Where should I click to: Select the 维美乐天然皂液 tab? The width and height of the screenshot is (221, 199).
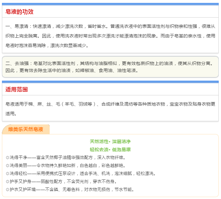click(x=26, y=129)
